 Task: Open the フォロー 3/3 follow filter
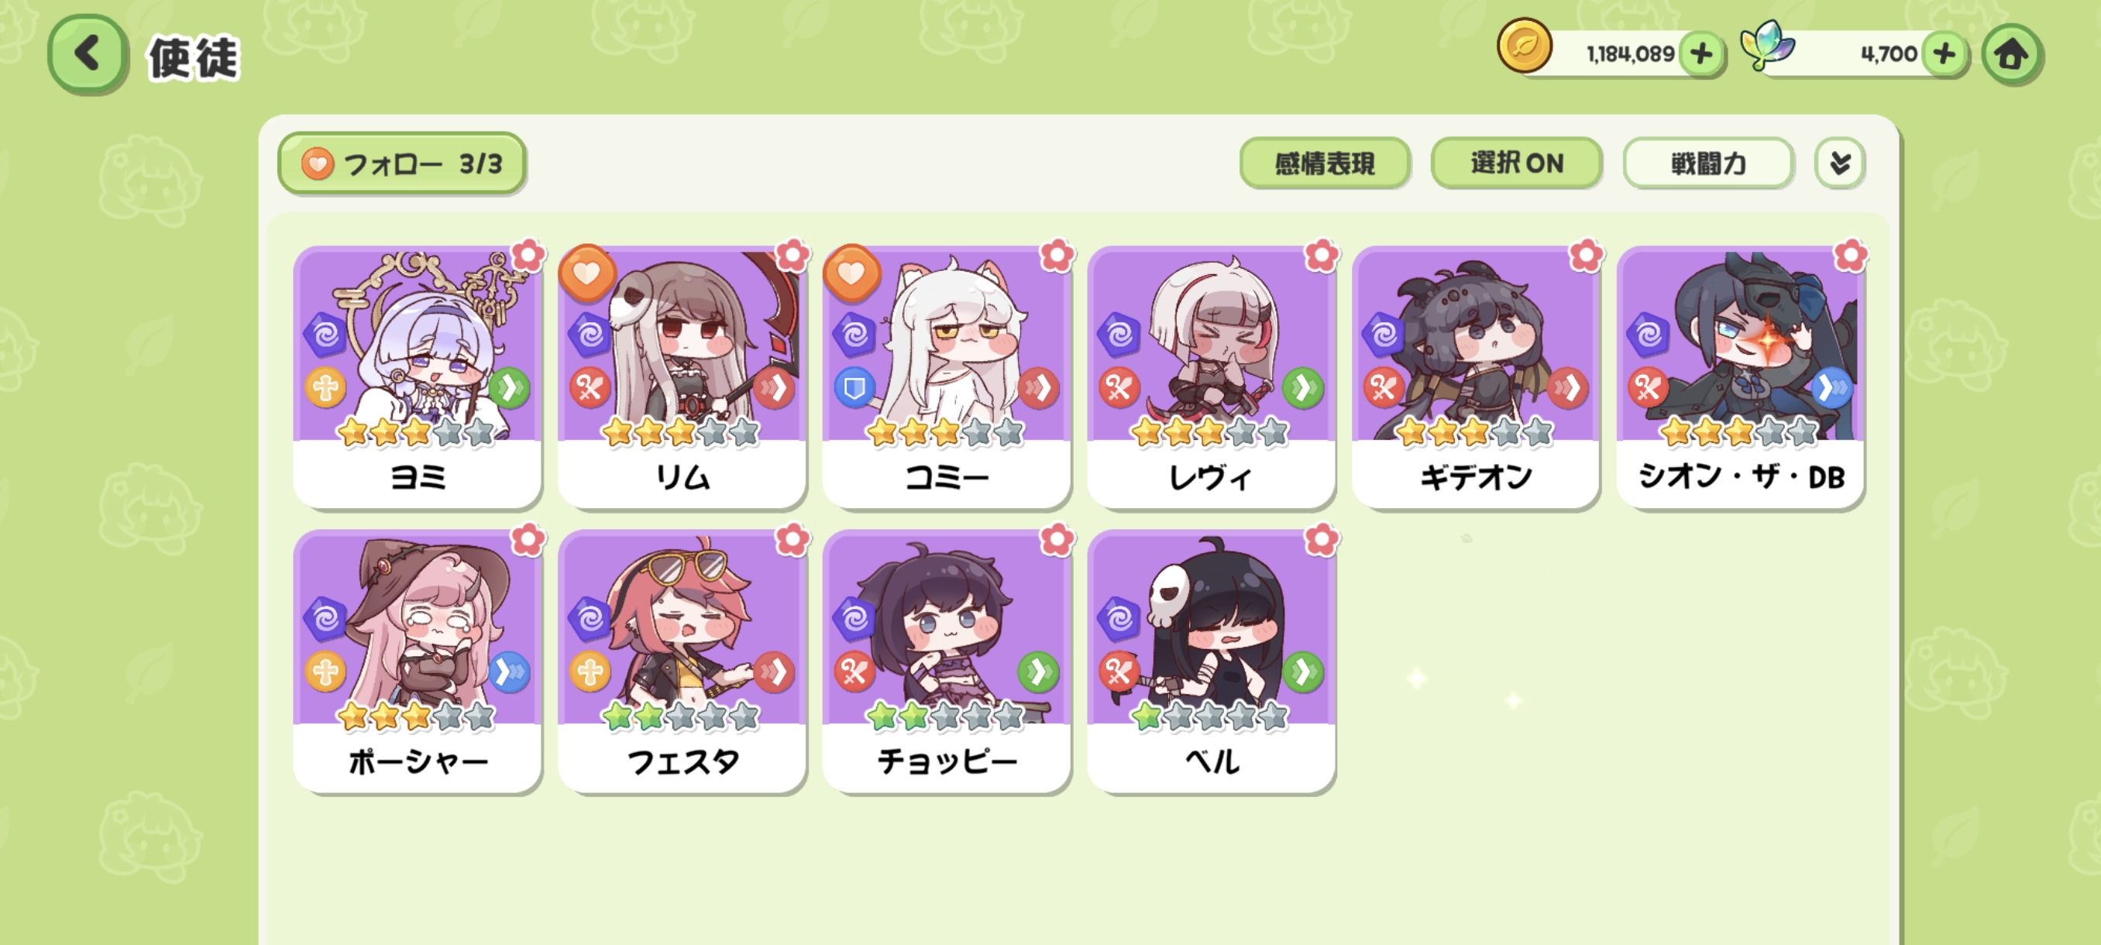point(401,163)
